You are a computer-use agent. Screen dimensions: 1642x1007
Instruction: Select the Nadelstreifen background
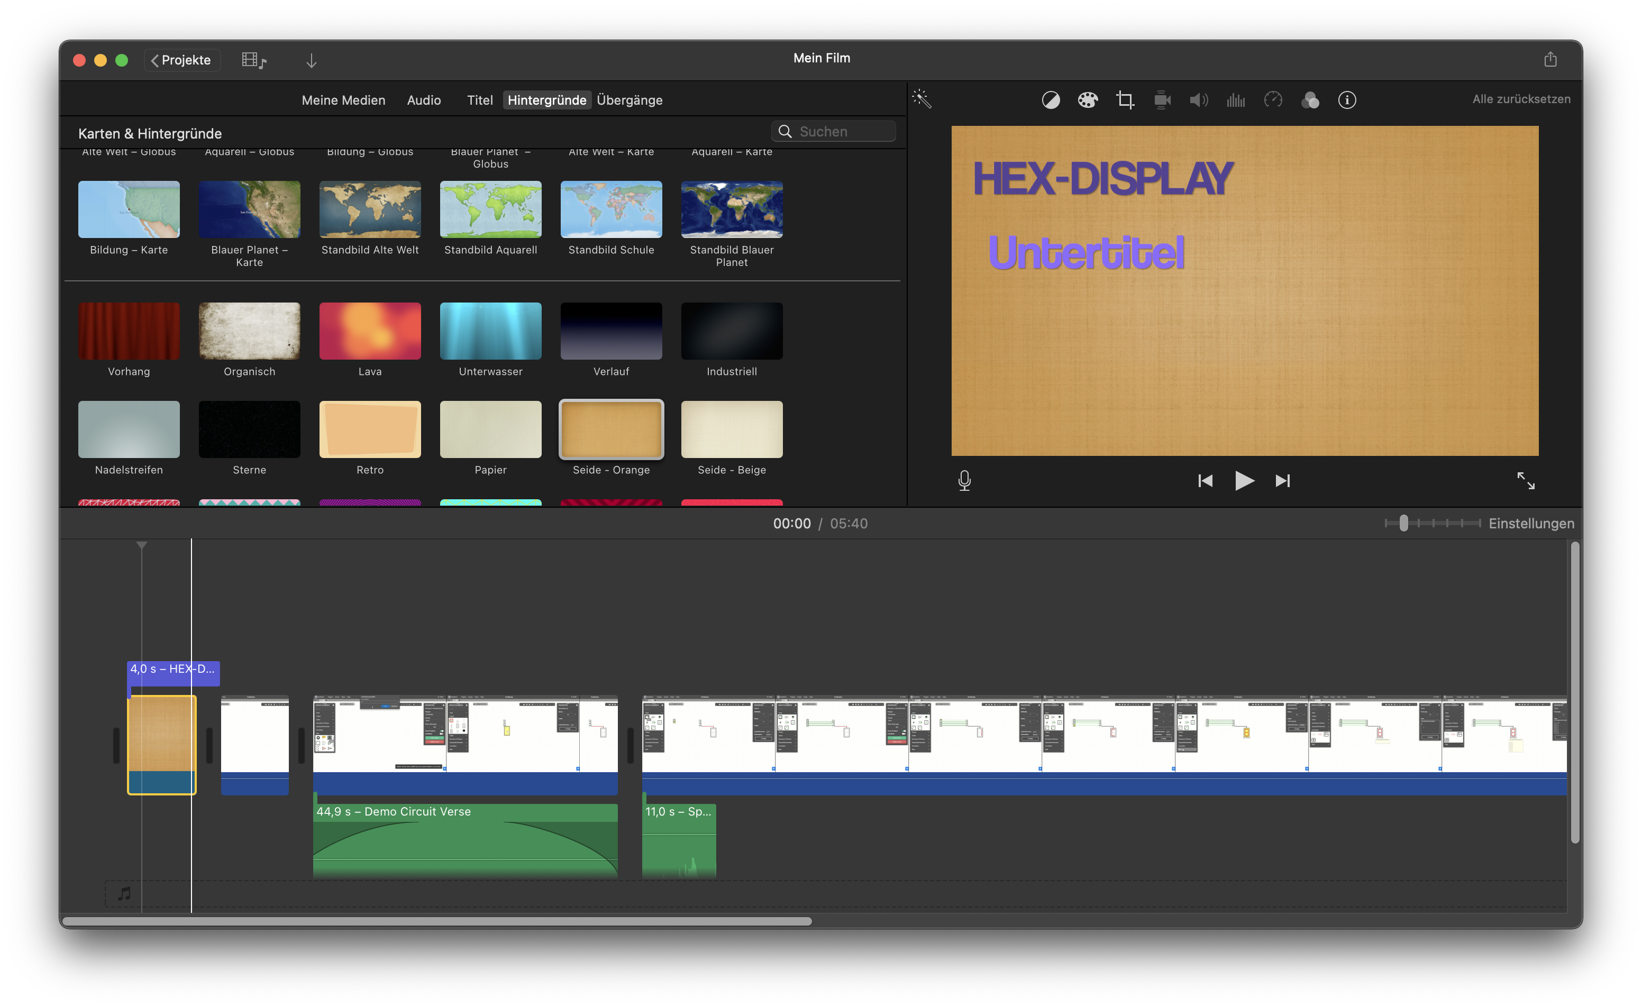click(x=129, y=429)
